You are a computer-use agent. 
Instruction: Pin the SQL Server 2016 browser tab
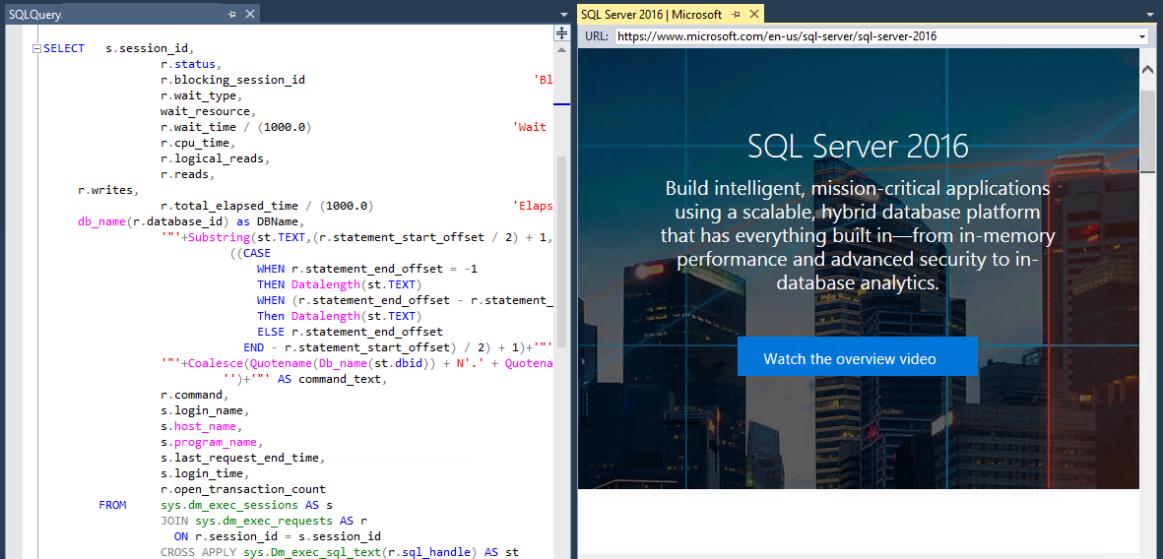click(737, 14)
